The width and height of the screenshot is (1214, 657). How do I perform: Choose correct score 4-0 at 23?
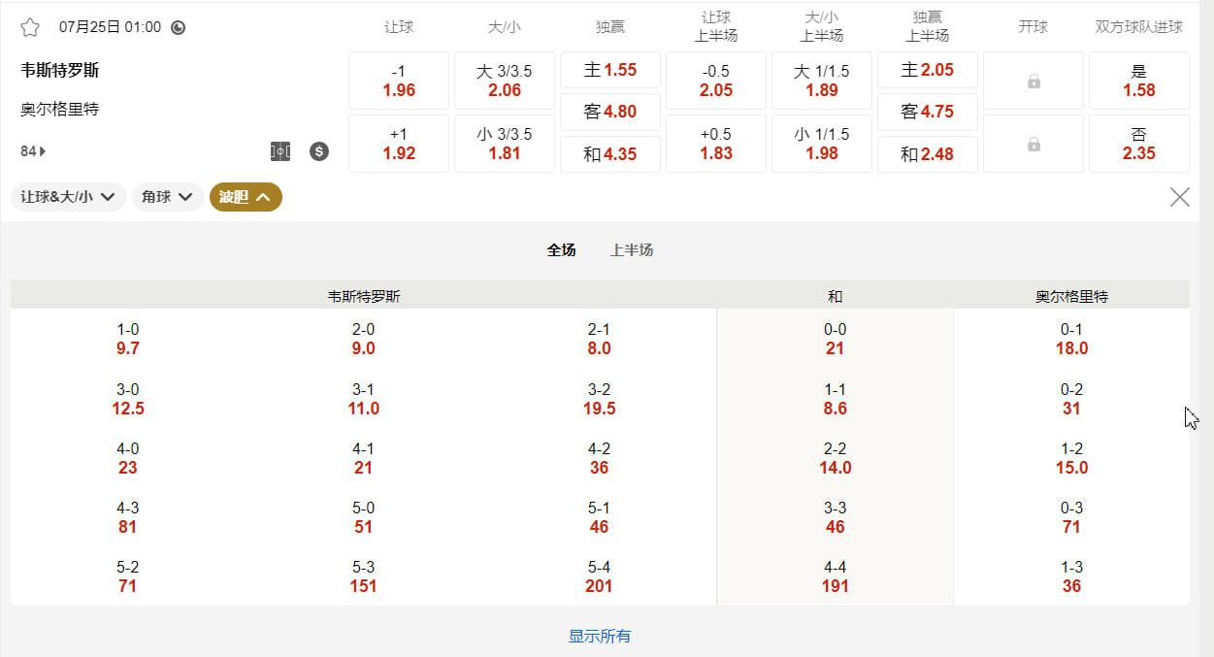coord(128,458)
